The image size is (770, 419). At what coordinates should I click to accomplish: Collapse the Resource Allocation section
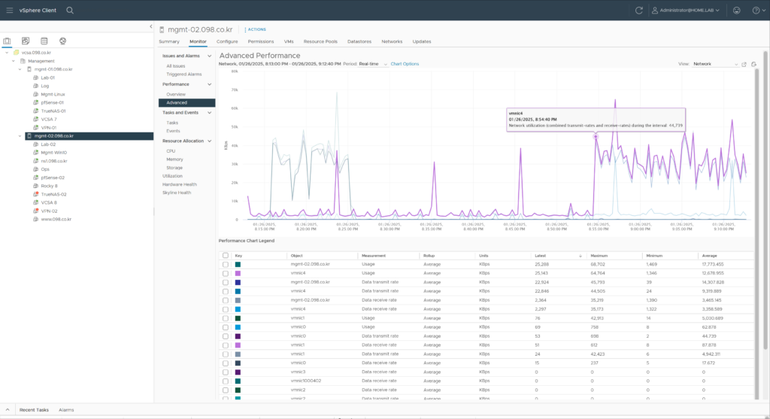pyautogui.click(x=209, y=141)
